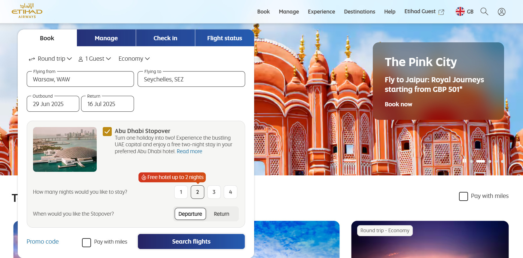Click the Flying from Warsaw field
The image size is (523, 258).
click(80, 79)
